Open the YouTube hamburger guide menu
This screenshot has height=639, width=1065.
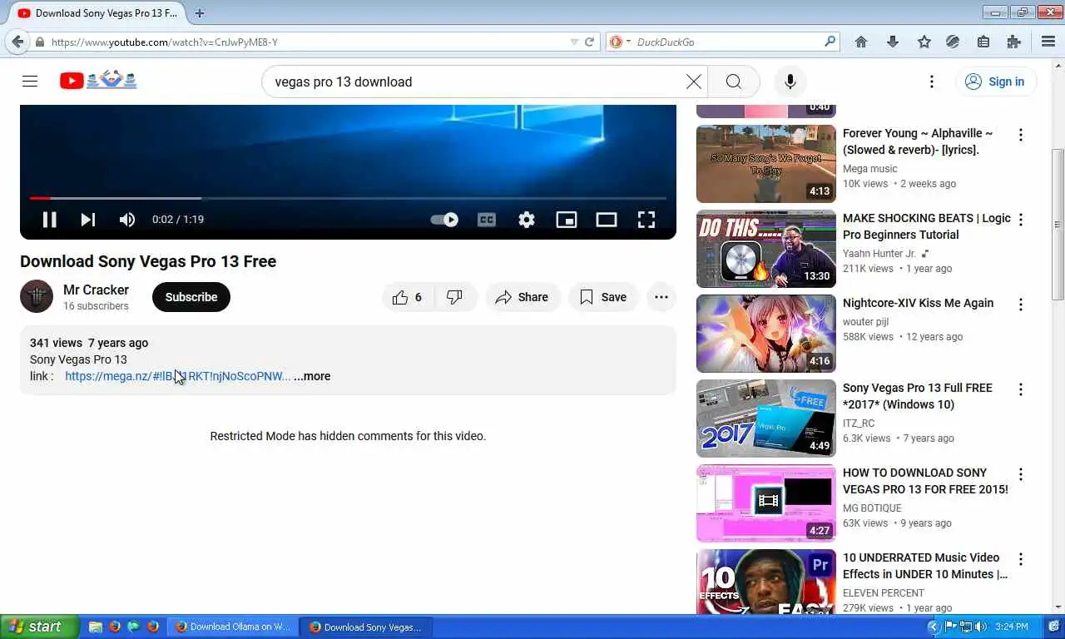(x=30, y=82)
